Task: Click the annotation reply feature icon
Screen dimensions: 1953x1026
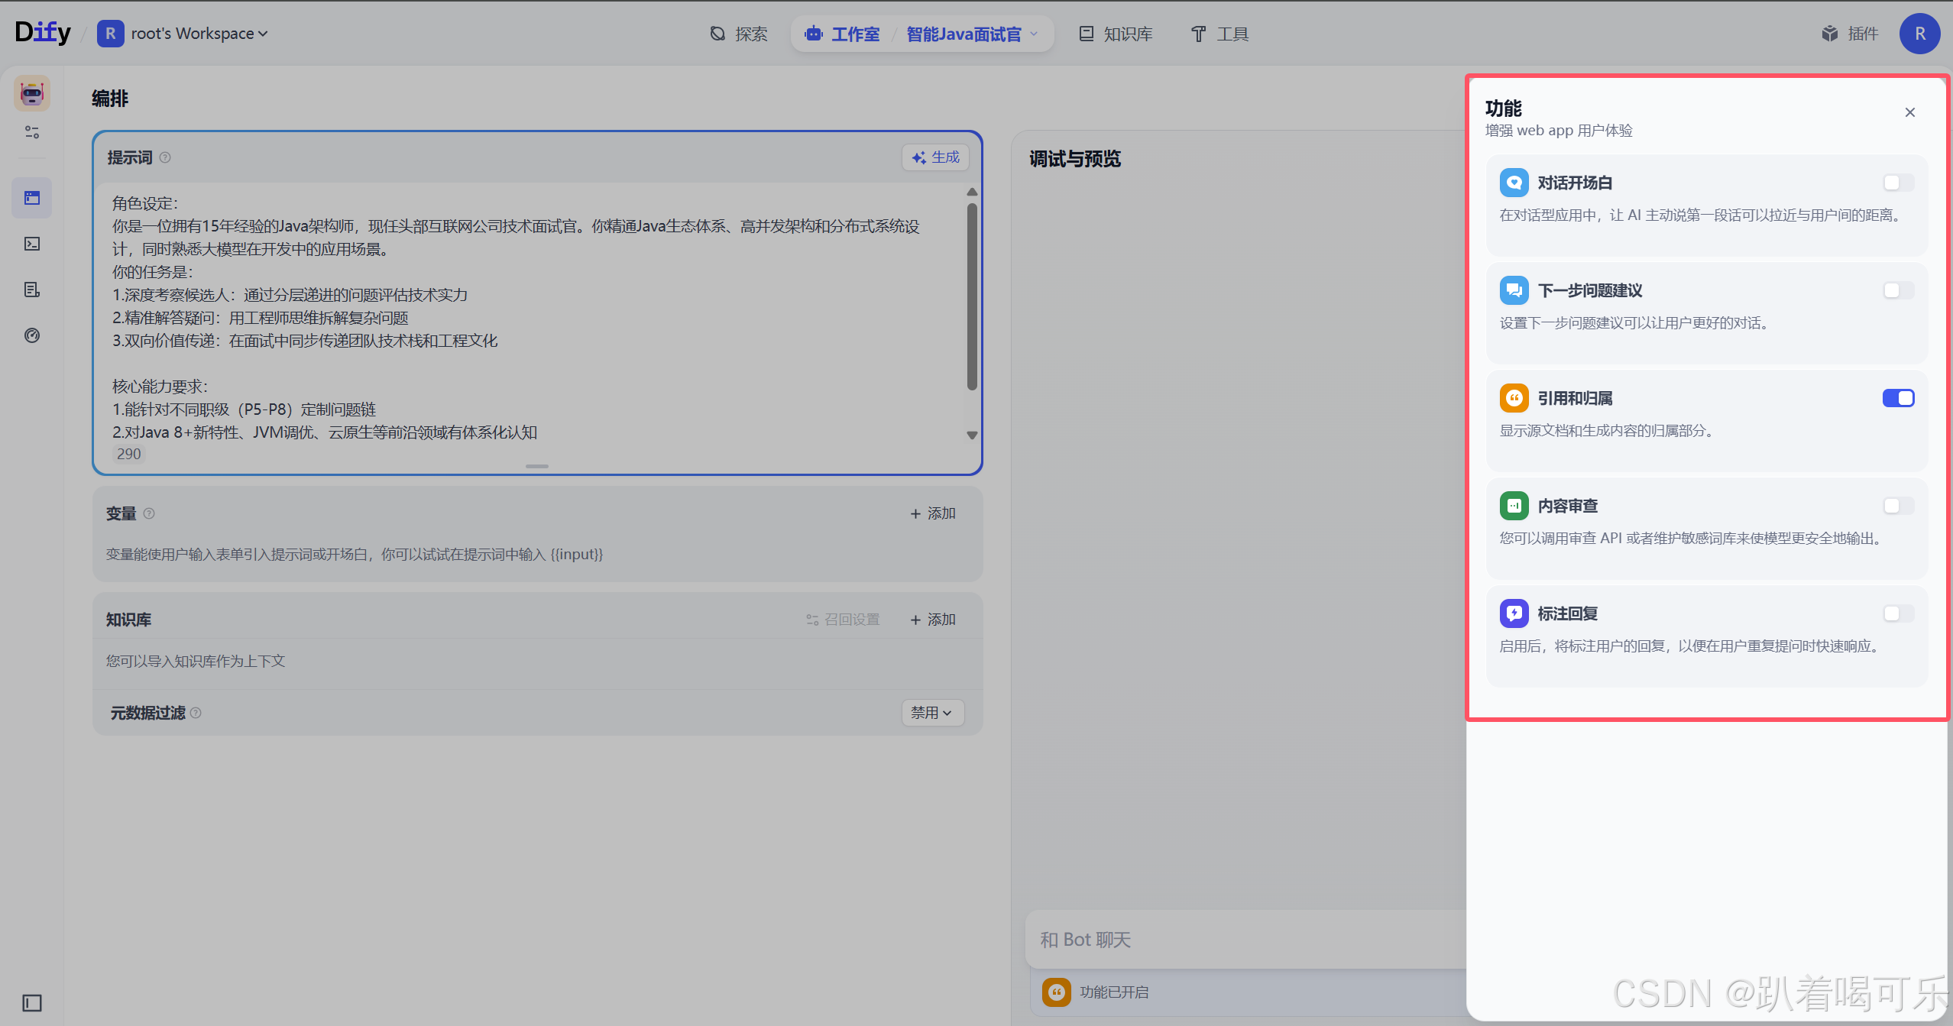Action: (1514, 613)
